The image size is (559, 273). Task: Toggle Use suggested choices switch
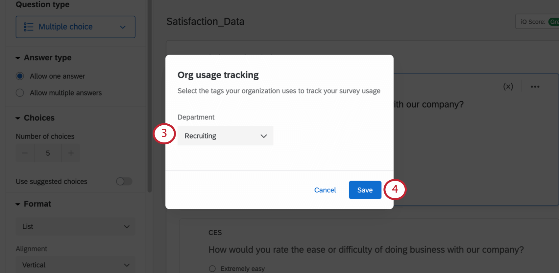tap(124, 181)
